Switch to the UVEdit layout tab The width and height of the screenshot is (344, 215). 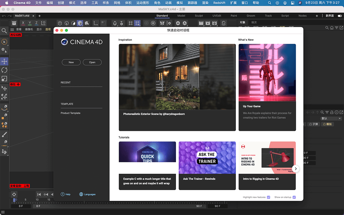point(217,16)
